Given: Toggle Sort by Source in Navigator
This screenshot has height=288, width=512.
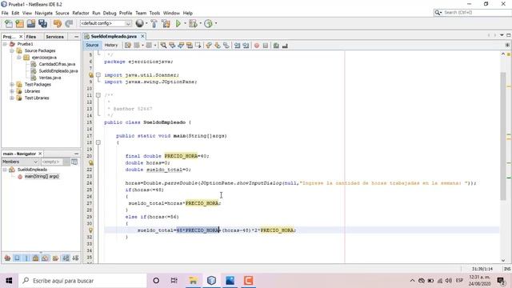Looking at the screenshot, I should (75, 258).
